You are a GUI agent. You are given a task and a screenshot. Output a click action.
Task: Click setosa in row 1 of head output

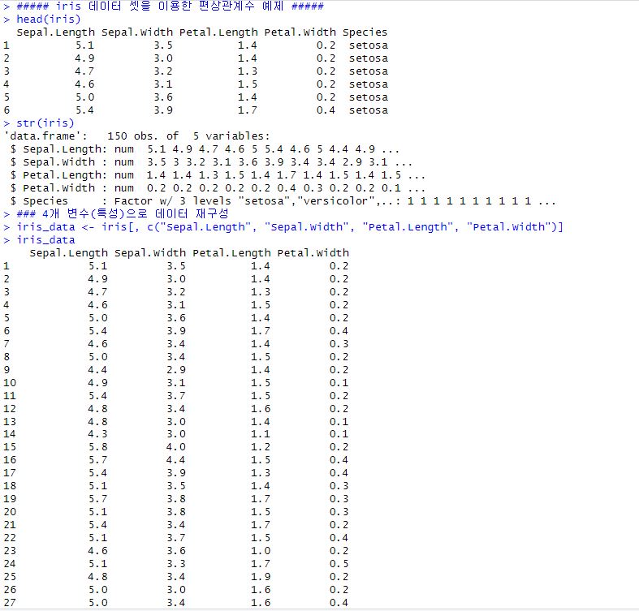click(x=369, y=45)
